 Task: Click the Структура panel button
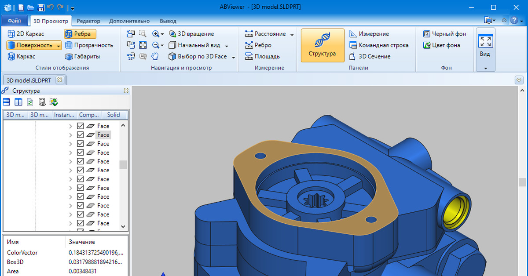323,45
